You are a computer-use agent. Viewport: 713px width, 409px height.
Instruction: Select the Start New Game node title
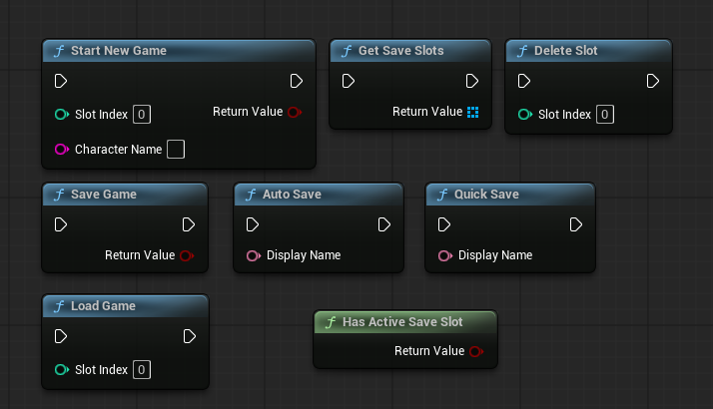[119, 51]
